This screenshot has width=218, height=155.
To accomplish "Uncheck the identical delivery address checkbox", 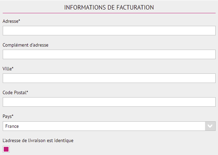I will pyautogui.click(x=6, y=149).
